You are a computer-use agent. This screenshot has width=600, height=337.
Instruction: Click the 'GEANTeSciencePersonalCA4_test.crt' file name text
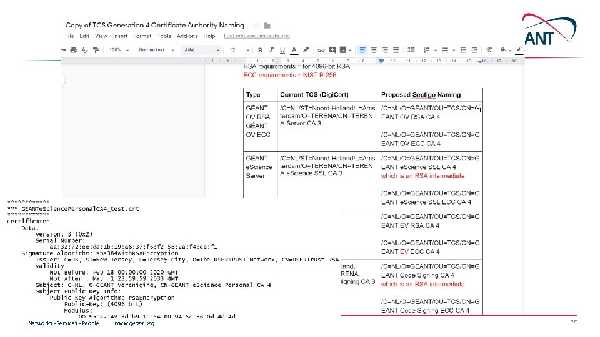click(x=80, y=208)
